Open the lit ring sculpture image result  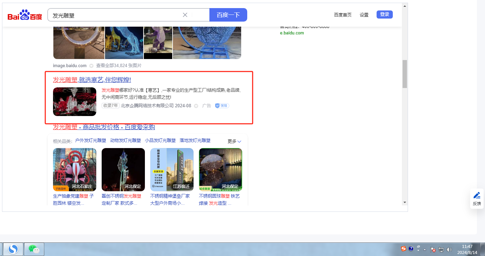(79, 43)
